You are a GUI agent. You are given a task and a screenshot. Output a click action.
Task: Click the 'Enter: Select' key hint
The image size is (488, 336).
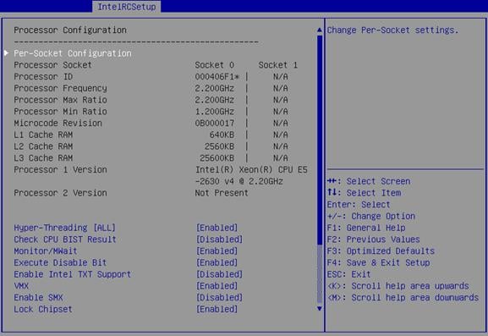pyautogui.click(x=359, y=205)
